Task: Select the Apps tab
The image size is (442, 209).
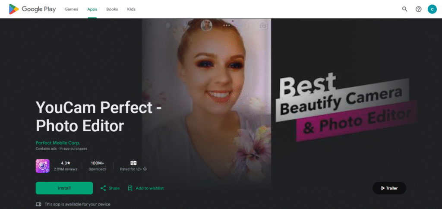Action: click(x=92, y=9)
